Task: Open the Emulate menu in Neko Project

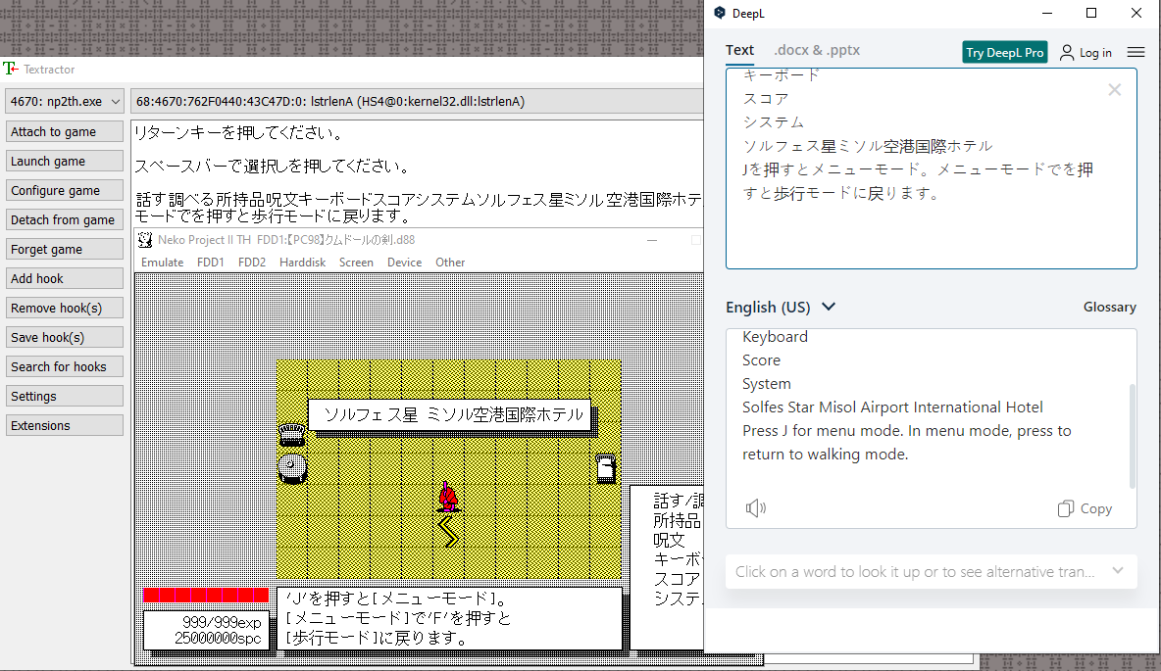Action: click(162, 262)
